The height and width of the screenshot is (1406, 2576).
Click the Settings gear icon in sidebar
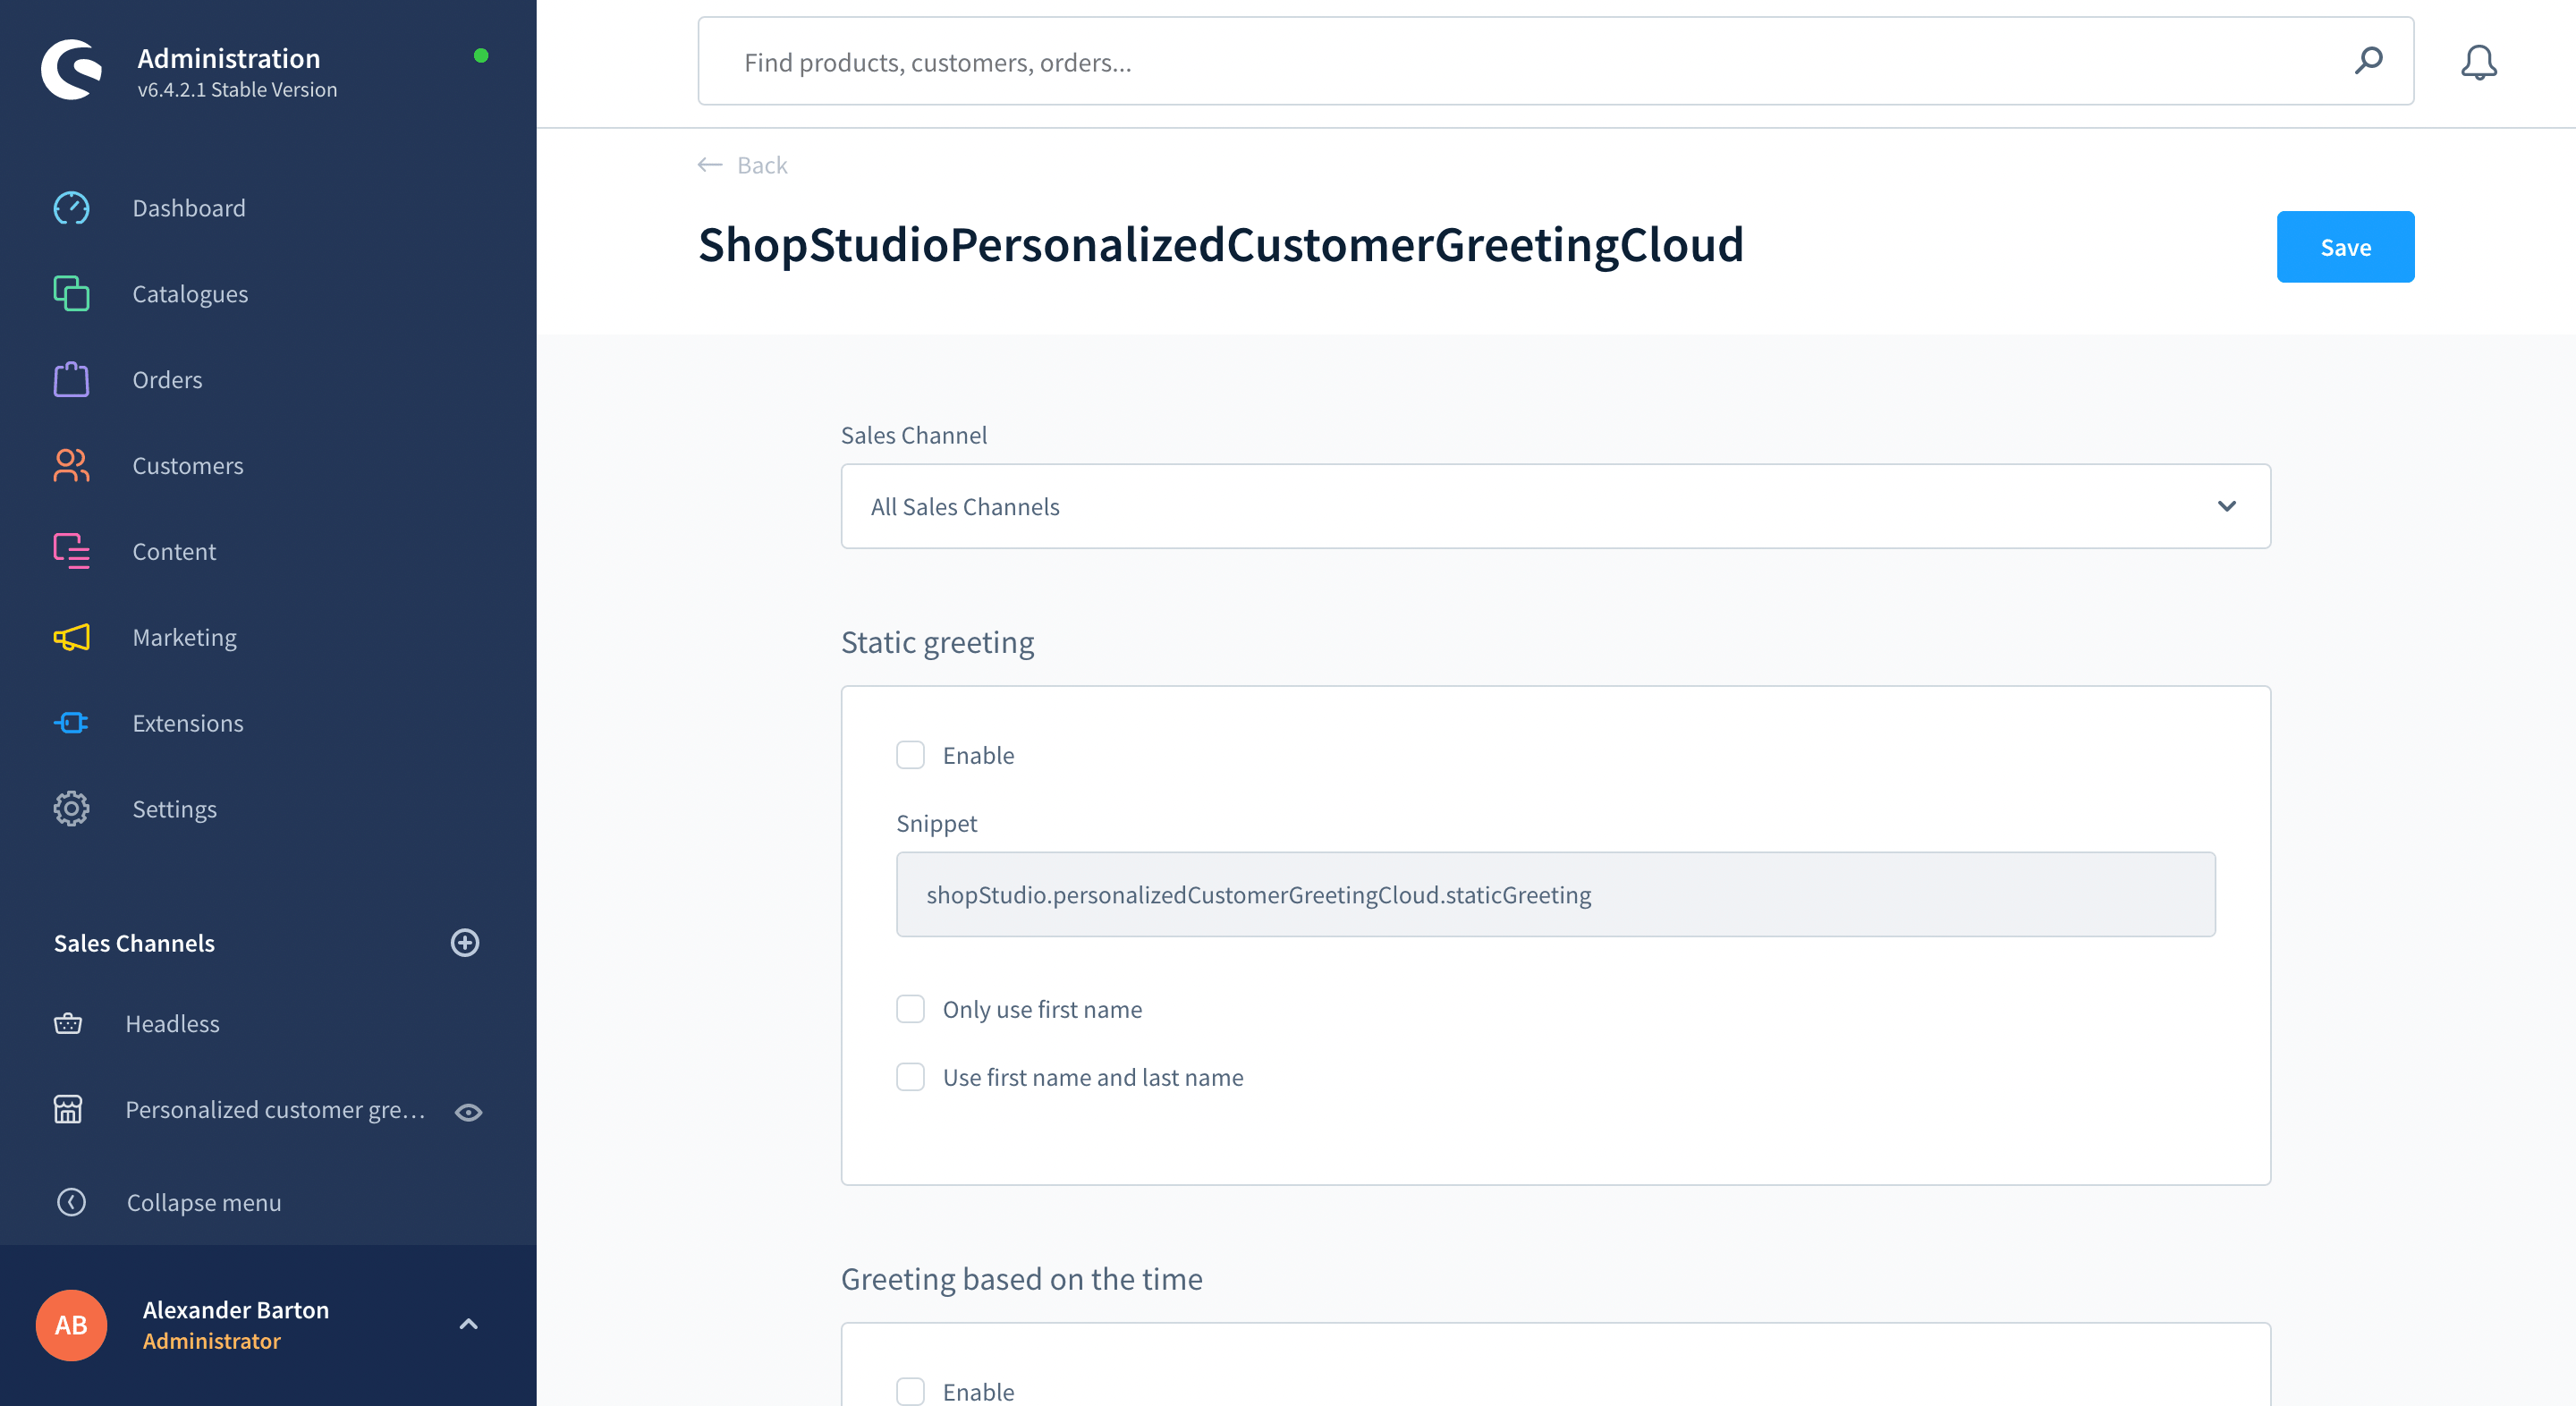69,809
